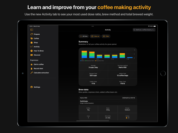Screen dimensions: 178x133
Task: Click the Coffee beans icon
Action: click(x=32, y=39)
